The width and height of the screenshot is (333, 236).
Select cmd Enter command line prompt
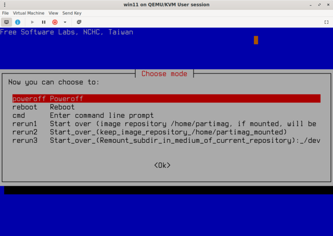[83, 116]
